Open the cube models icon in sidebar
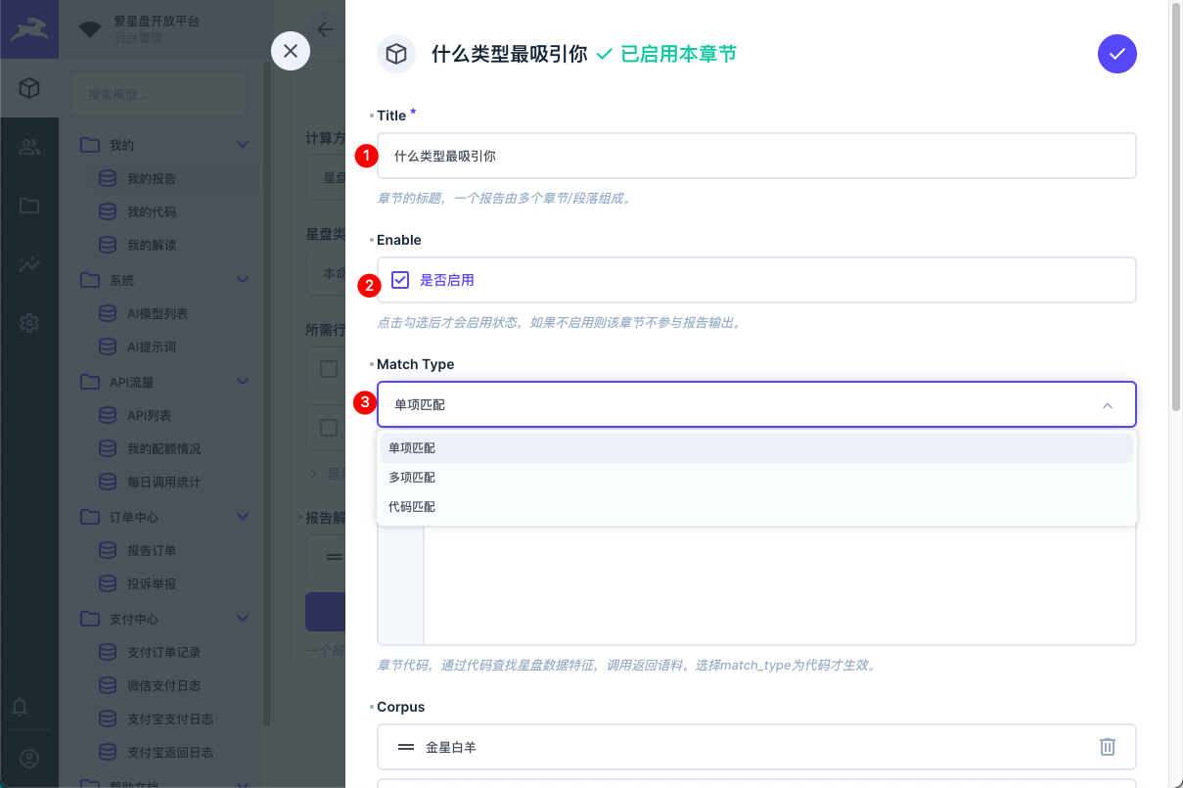The height and width of the screenshot is (788, 1183). click(x=29, y=89)
